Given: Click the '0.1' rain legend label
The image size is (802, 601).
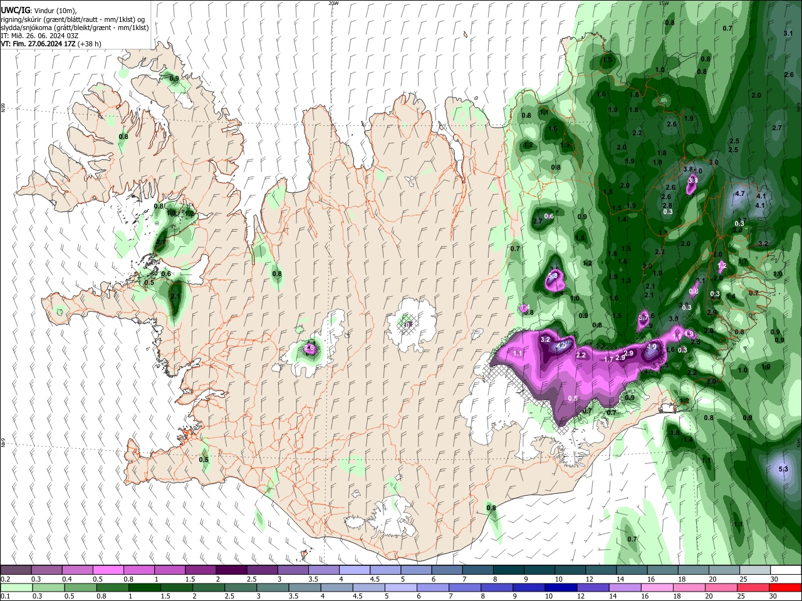Looking at the screenshot, I should click(5, 597).
